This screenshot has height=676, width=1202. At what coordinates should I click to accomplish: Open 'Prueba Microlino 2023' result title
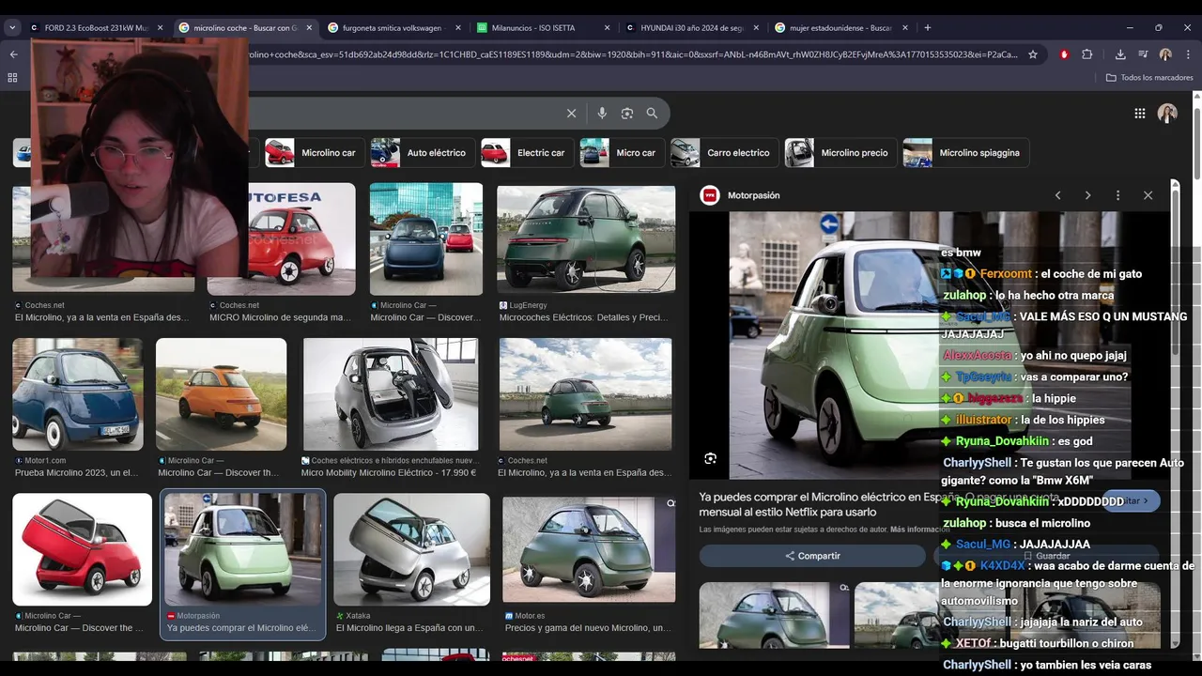tap(76, 472)
